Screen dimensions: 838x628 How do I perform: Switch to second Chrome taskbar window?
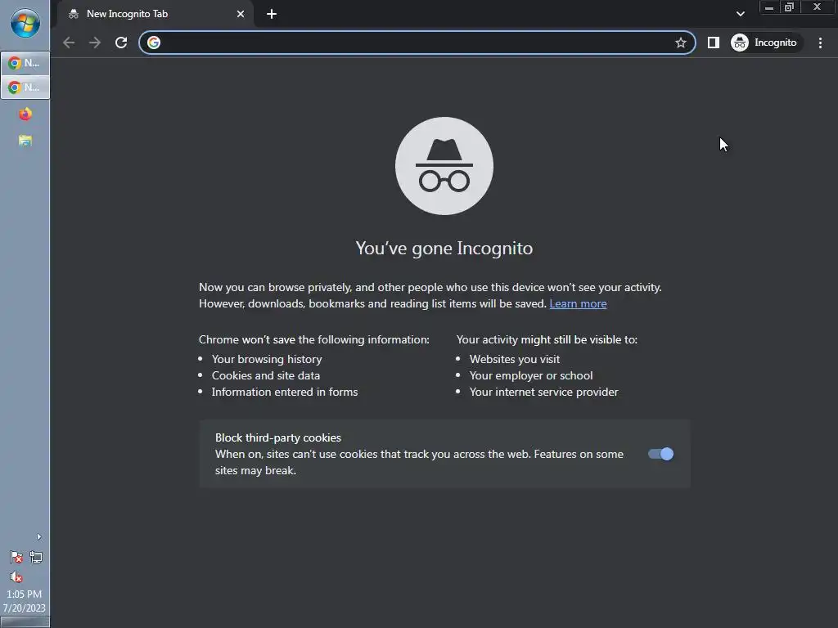(25, 87)
